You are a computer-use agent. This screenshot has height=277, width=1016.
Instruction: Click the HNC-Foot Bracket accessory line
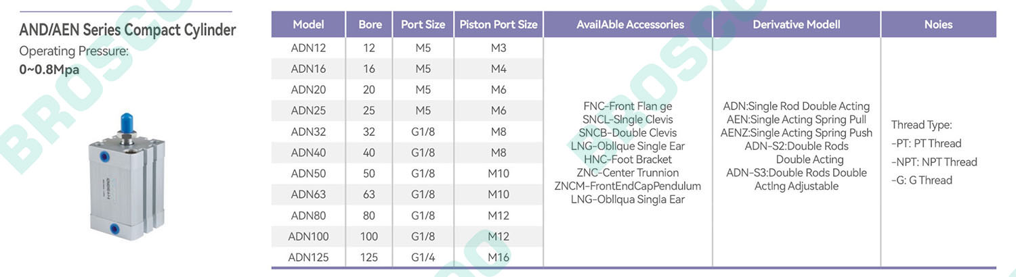pyautogui.click(x=627, y=159)
